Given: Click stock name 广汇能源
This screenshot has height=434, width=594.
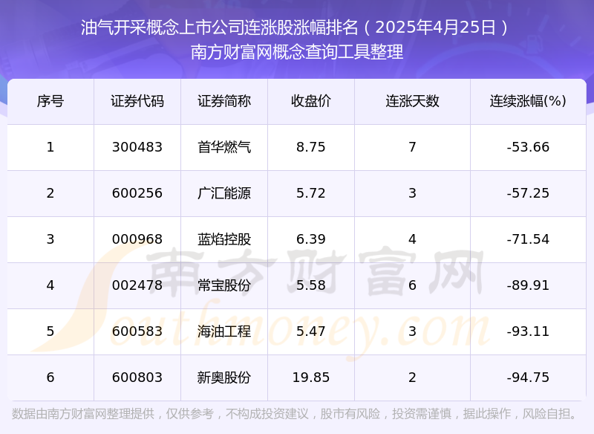Looking at the screenshot, I should click(224, 193).
